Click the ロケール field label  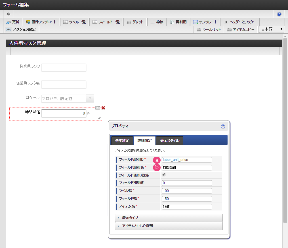[33, 98]
